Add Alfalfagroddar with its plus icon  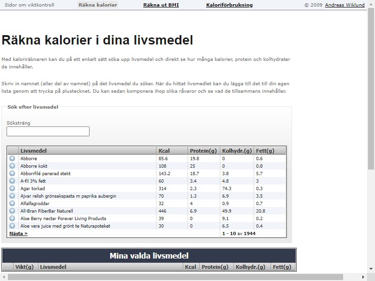[12, 203]
